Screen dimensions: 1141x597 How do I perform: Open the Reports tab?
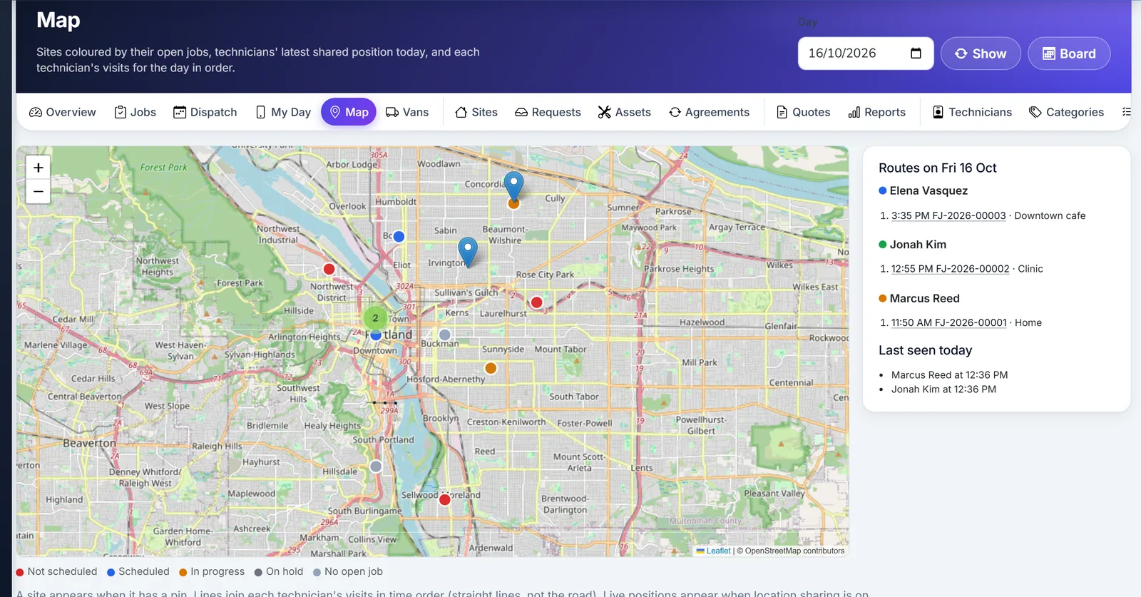(x=876, y=112)
